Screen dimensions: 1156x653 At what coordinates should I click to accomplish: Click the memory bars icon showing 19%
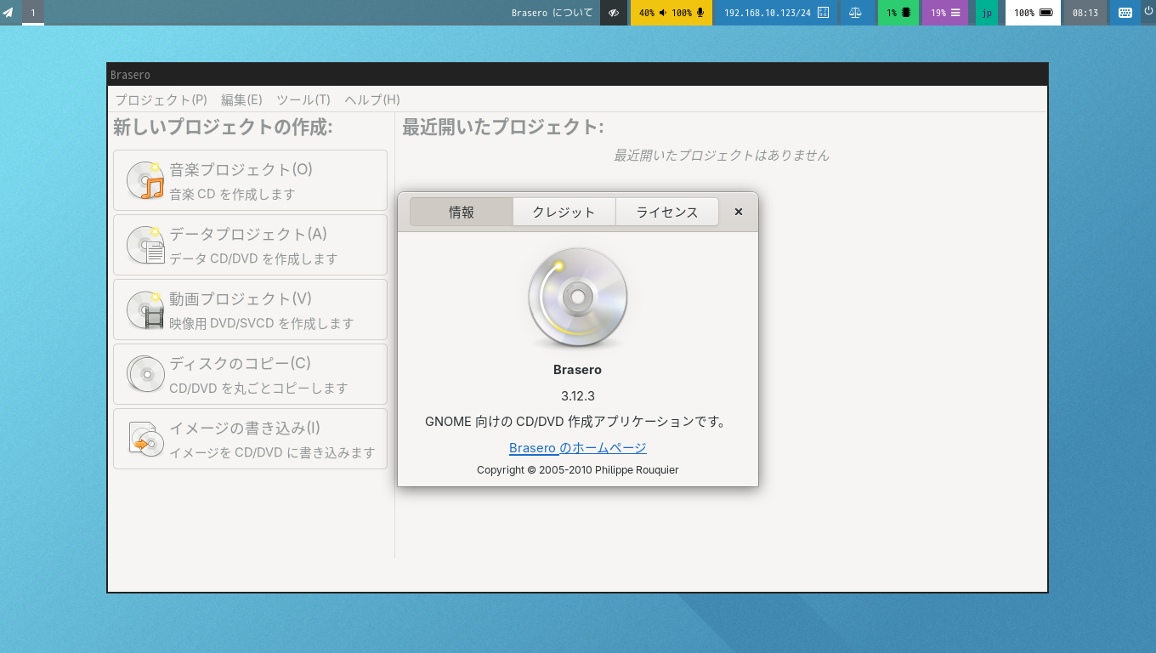(x=955, y=13)
